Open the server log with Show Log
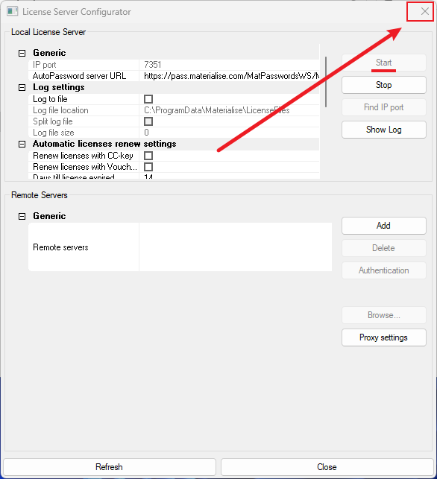This screenshot has height=479, width=437. coord(384,130)
